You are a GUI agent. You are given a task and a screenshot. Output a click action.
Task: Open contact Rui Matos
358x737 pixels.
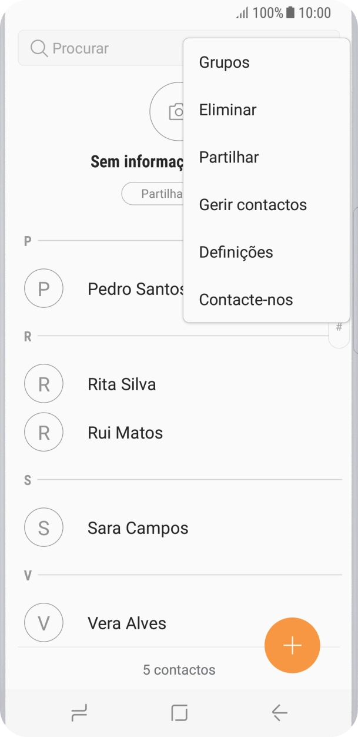coord(124,432)
